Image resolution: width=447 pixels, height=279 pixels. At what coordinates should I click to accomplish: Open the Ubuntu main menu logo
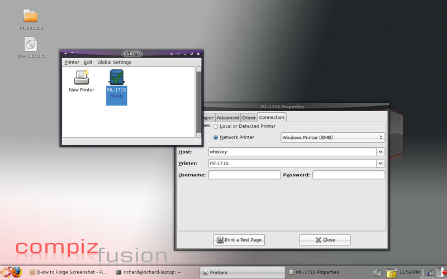[x=6, y=272]
